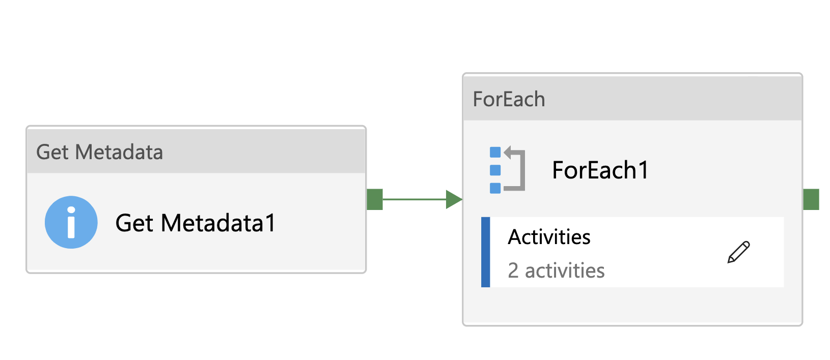Click the "2 activities" count text
The width and height of the screenshot is (830, 360).
556,271
